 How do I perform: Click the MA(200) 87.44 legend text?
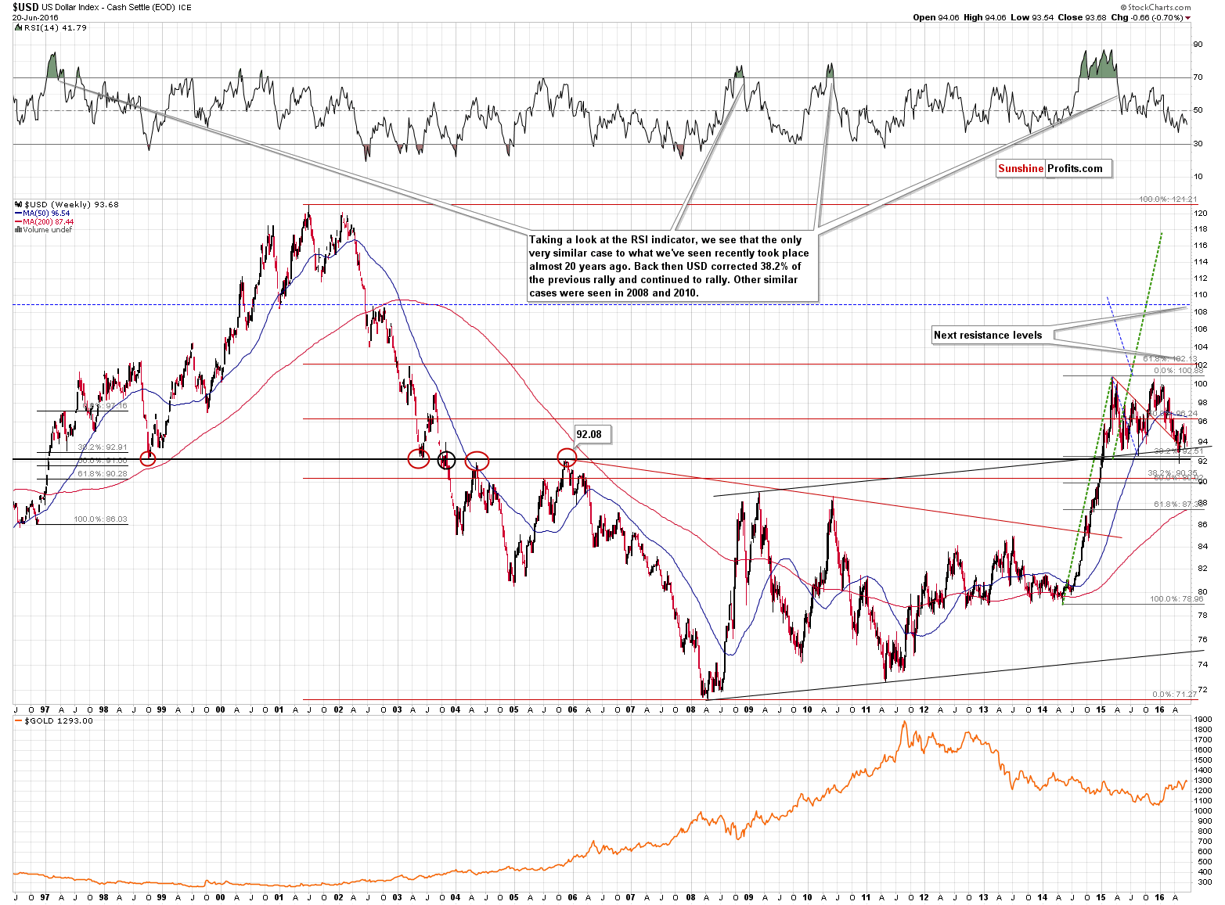tap(49, 222)
